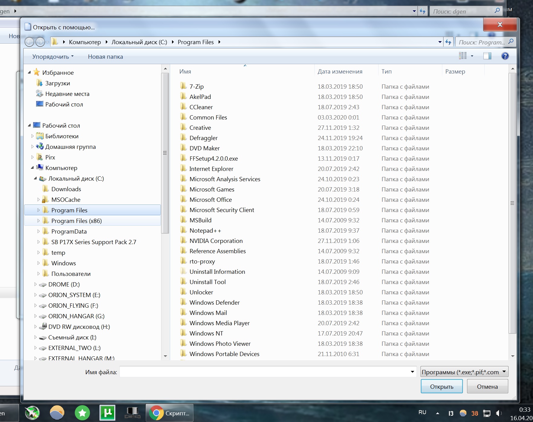Expand the Program Files tree node
This screenshot has height=422, width=533.
pos(38,210)
